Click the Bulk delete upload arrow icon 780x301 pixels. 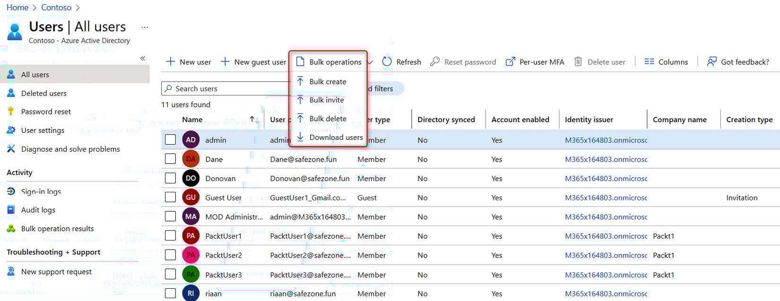(x=300, y=119)
